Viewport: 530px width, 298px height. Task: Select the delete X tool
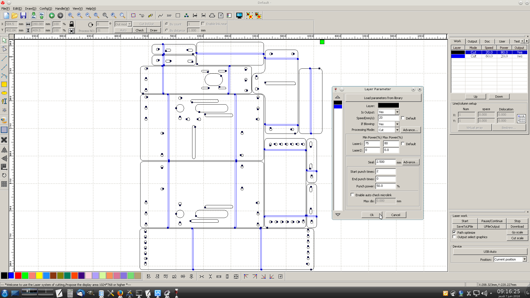[4, 140]
